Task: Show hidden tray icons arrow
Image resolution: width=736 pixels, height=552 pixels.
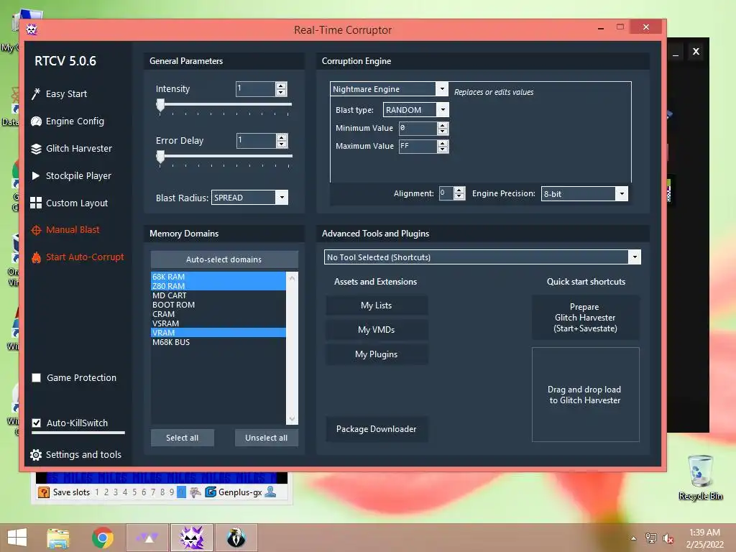Action: pyautogui.click(x=634, y=538)
